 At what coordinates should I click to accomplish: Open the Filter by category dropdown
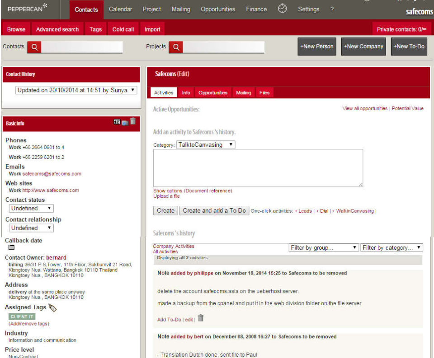pos(392,248)
